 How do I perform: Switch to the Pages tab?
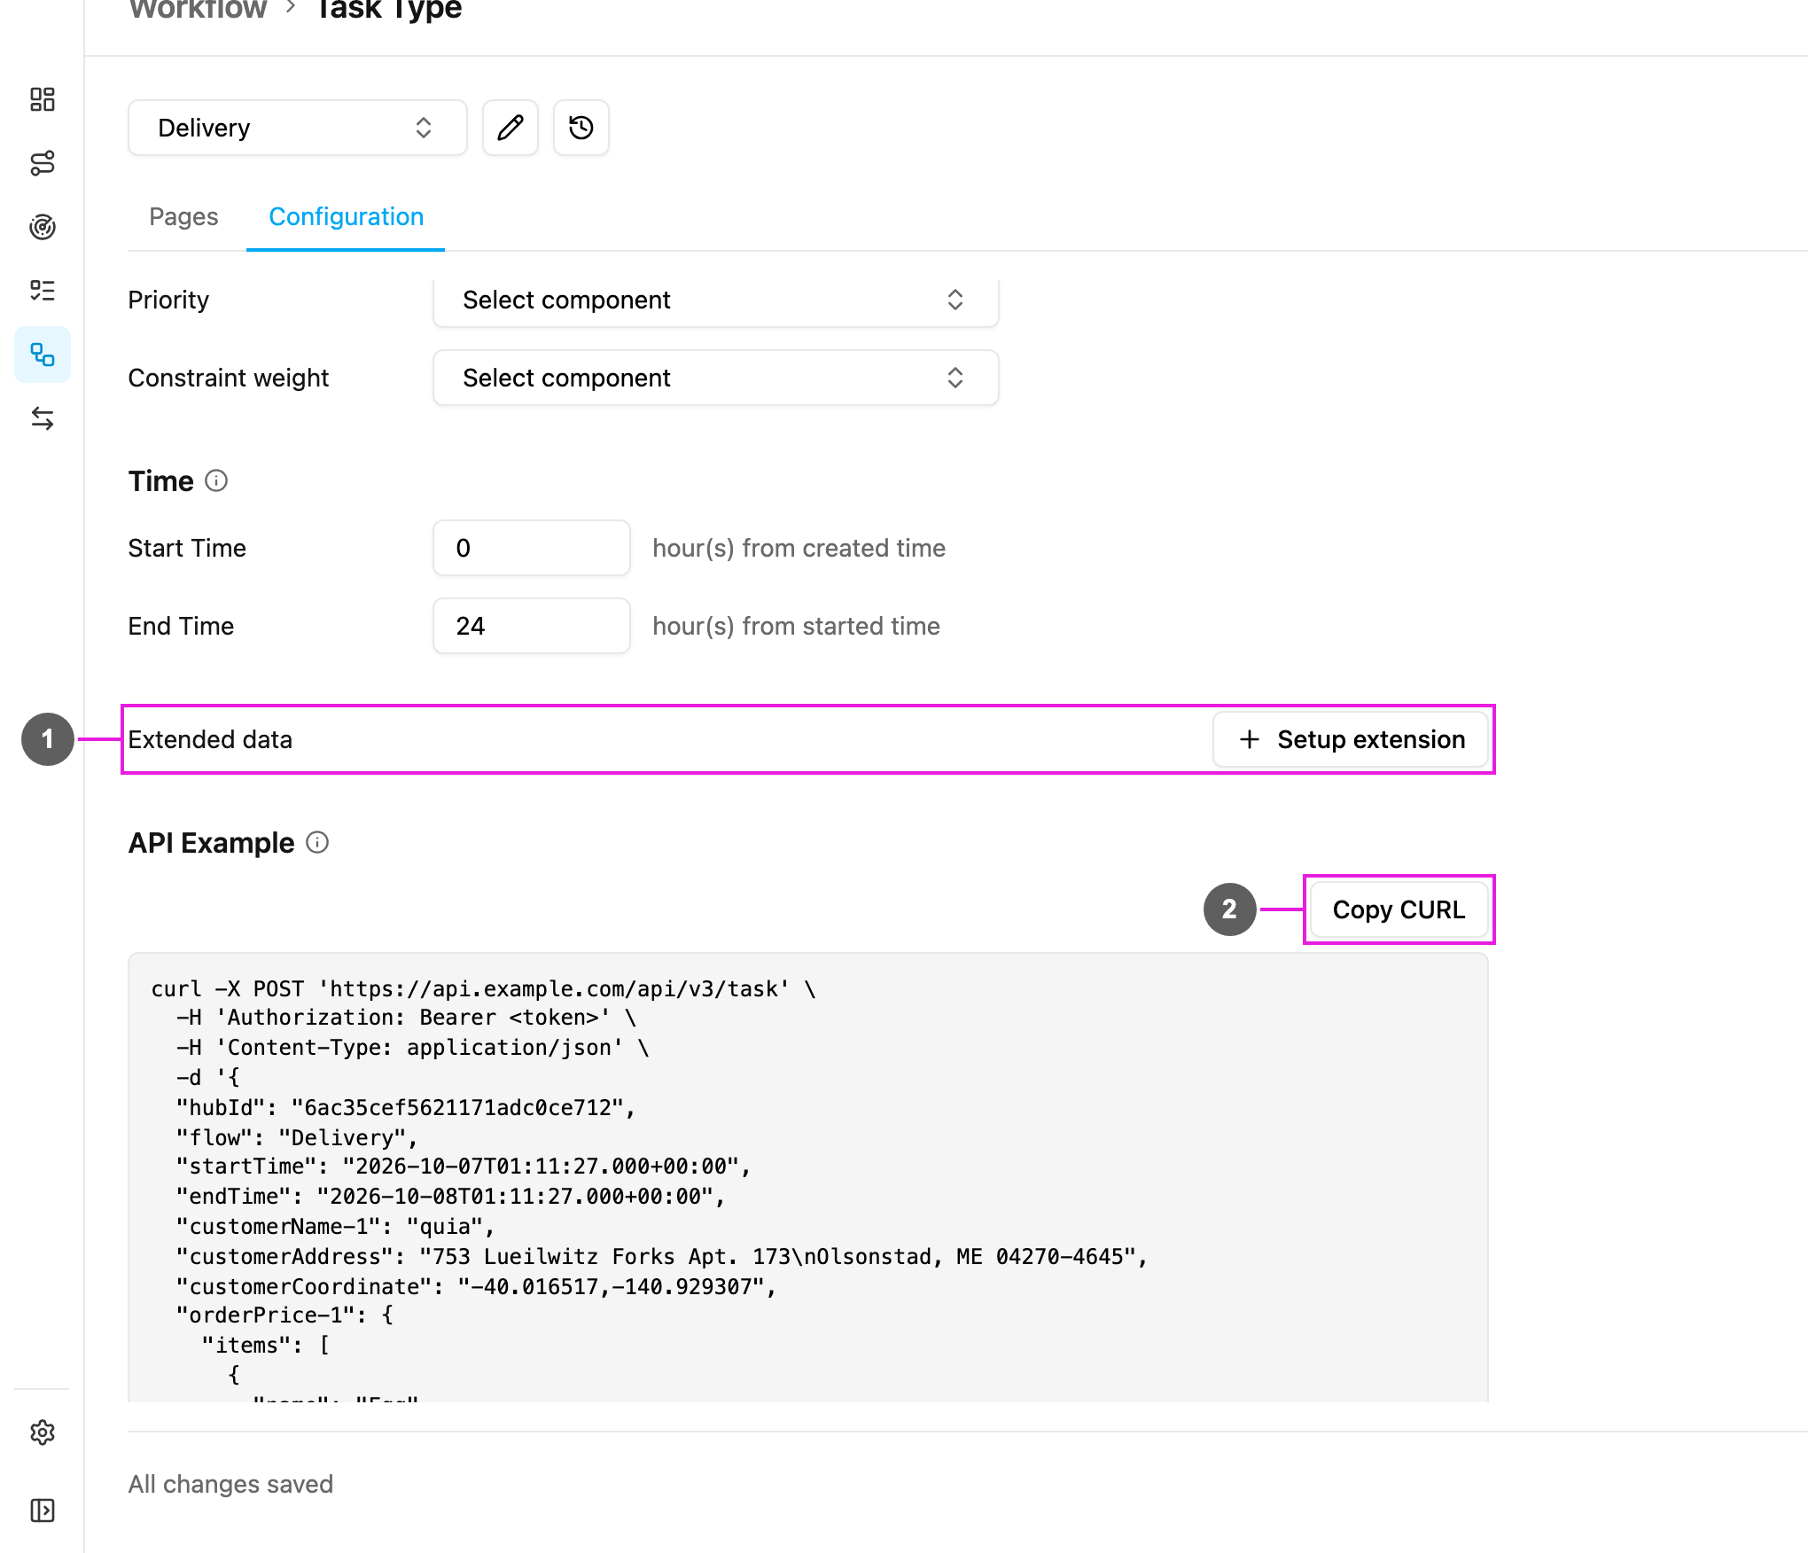pos(183,216)
